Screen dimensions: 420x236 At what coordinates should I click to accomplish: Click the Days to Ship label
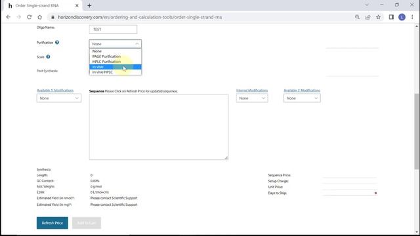[x=277, y=193]
